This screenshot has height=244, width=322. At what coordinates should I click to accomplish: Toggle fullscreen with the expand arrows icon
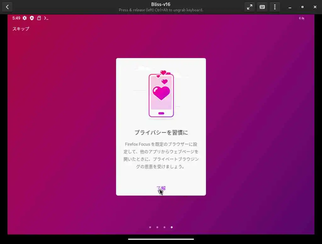(x=249, y=7)
